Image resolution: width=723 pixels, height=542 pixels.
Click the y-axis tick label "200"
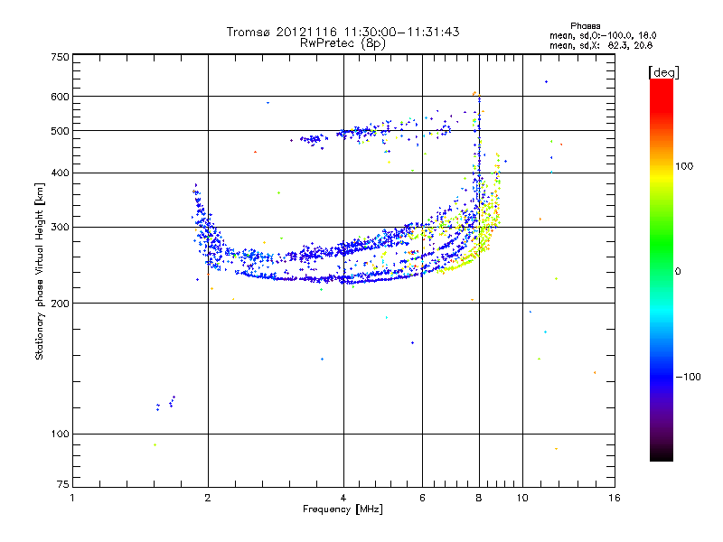(61, 304)
